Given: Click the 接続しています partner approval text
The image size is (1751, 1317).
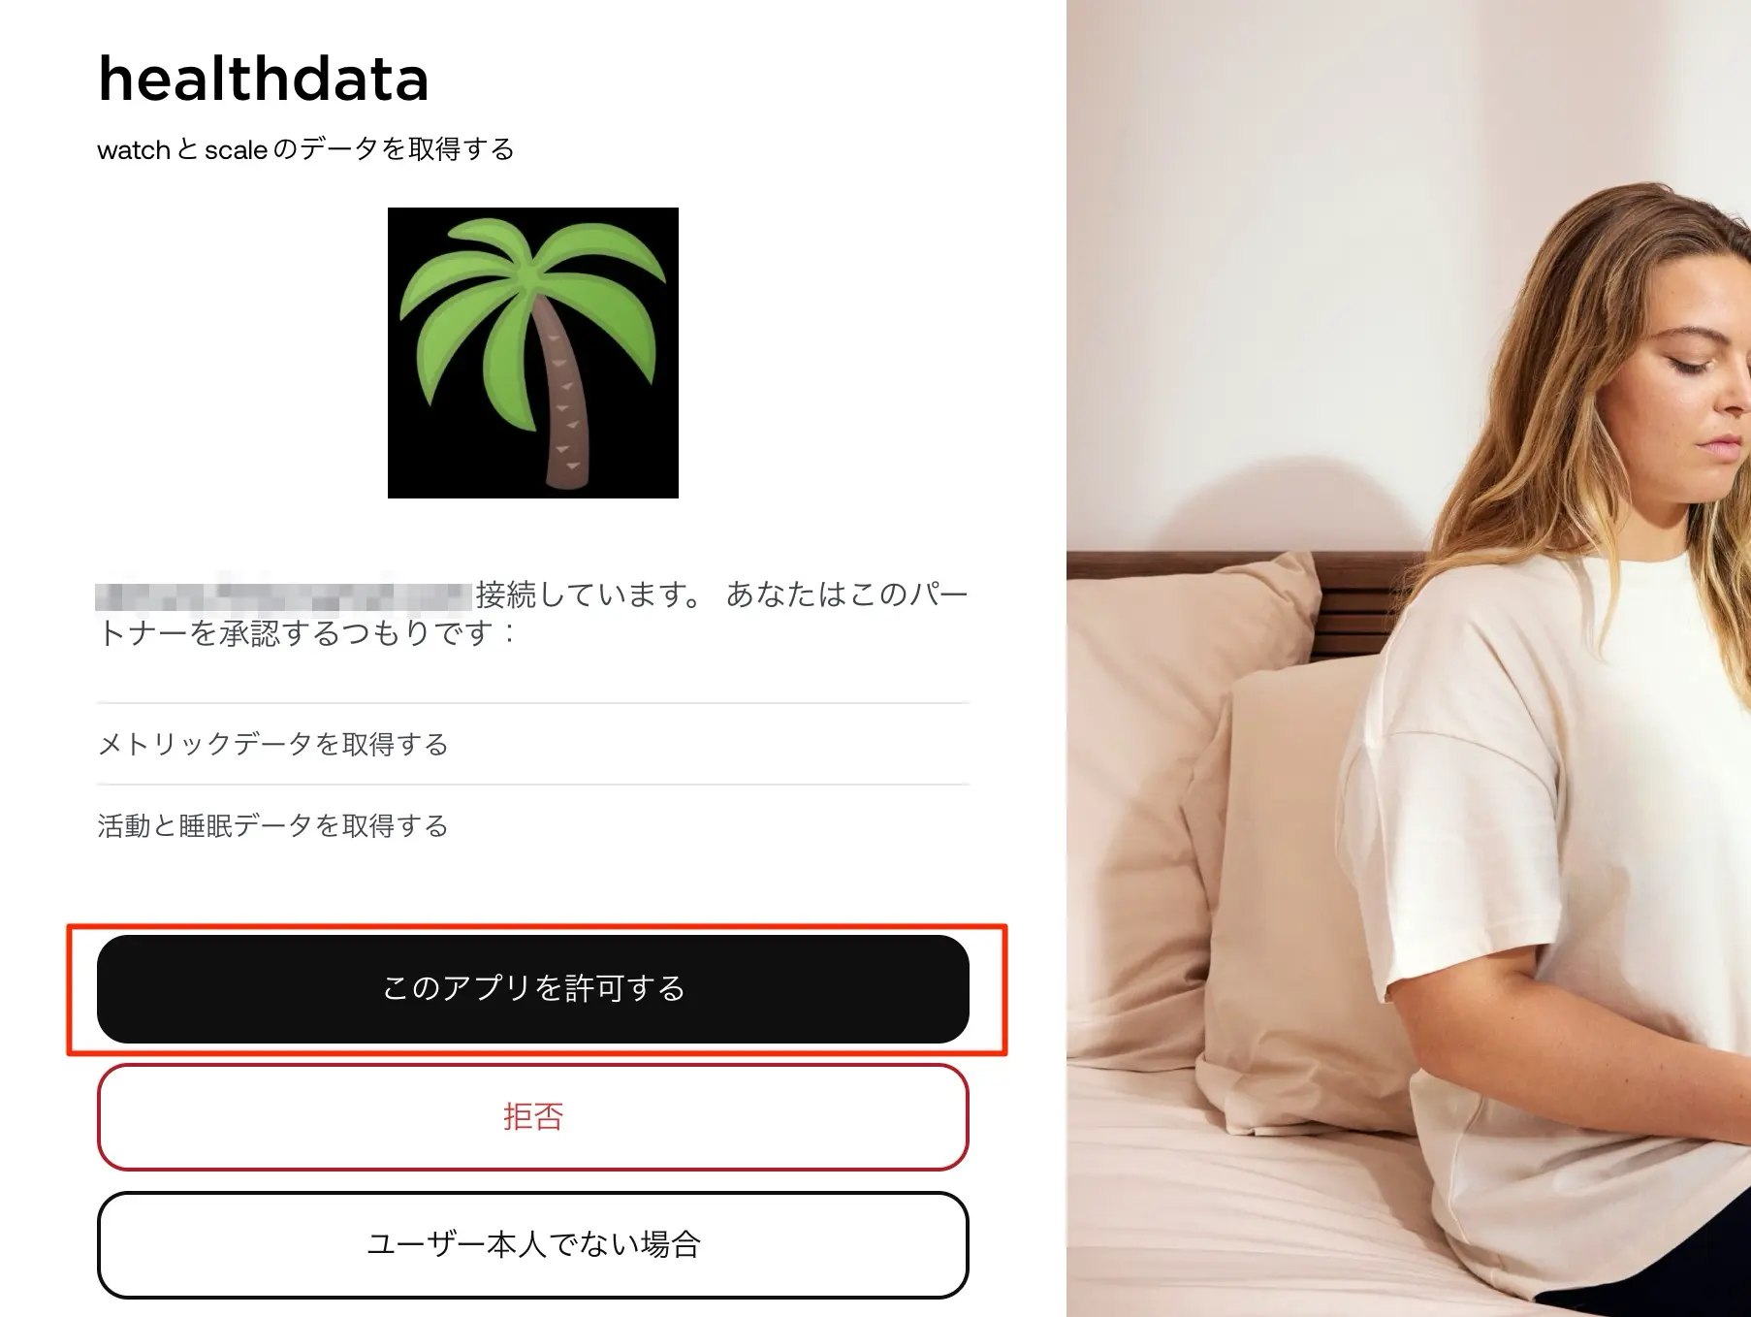Looking at the screenshot, I should point(588,594).
